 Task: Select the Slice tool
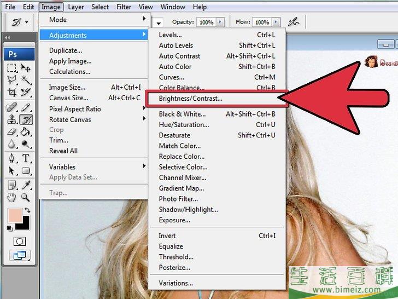point(25,92)
